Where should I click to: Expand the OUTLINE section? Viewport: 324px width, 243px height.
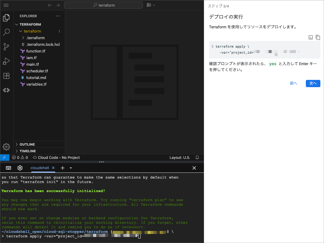click(x=27, y=144)
